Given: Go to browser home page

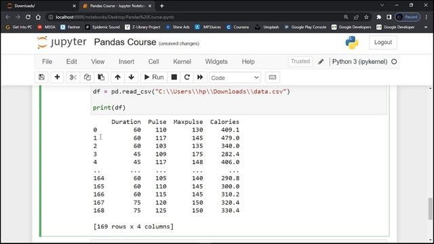Looking at the screenshot, I should tap(38, 17).
